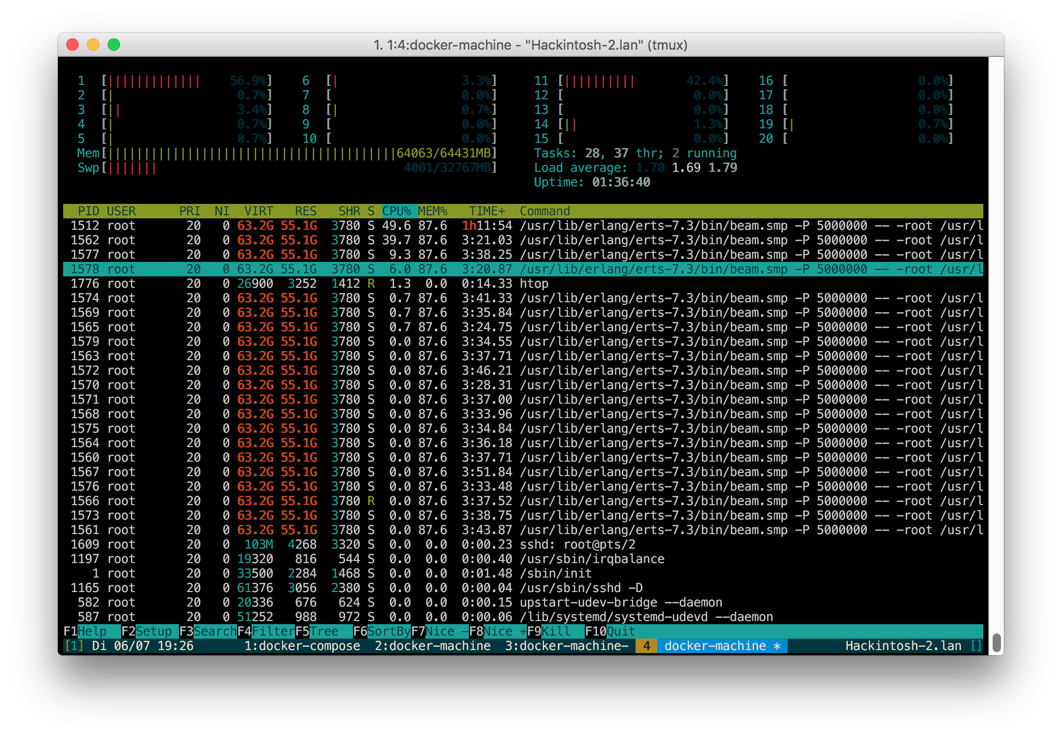This screenshot has width=1062, height=738.
Task: Click the PID column header
Action: [x=89, y=211]
